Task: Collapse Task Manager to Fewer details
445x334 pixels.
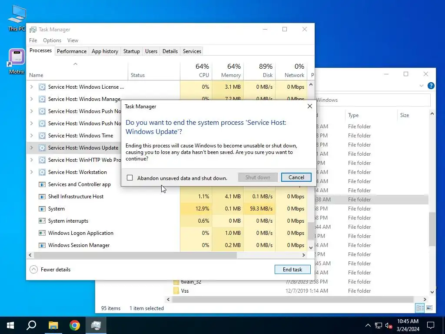Action: click(x=50, y=270)
